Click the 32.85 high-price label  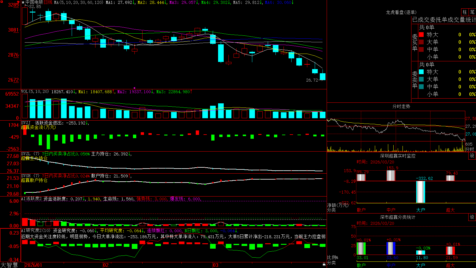(x=35, y=7)
